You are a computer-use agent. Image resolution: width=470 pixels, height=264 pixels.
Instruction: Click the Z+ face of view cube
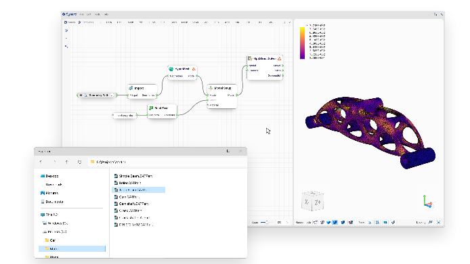[318, 202]
